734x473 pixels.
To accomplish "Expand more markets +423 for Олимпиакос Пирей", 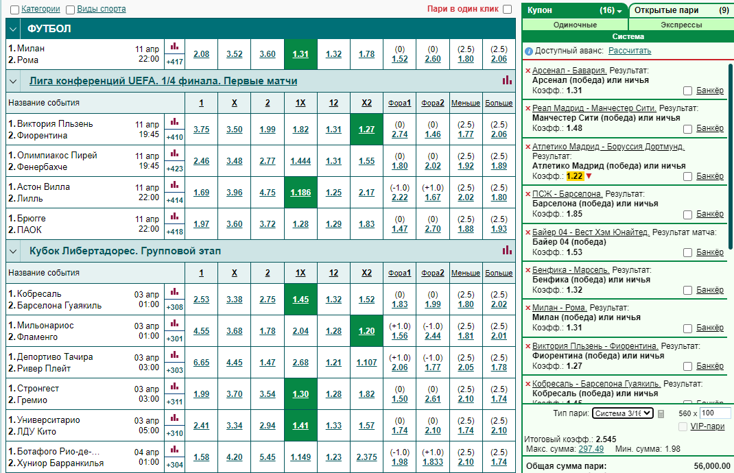I will coord(175,169).
